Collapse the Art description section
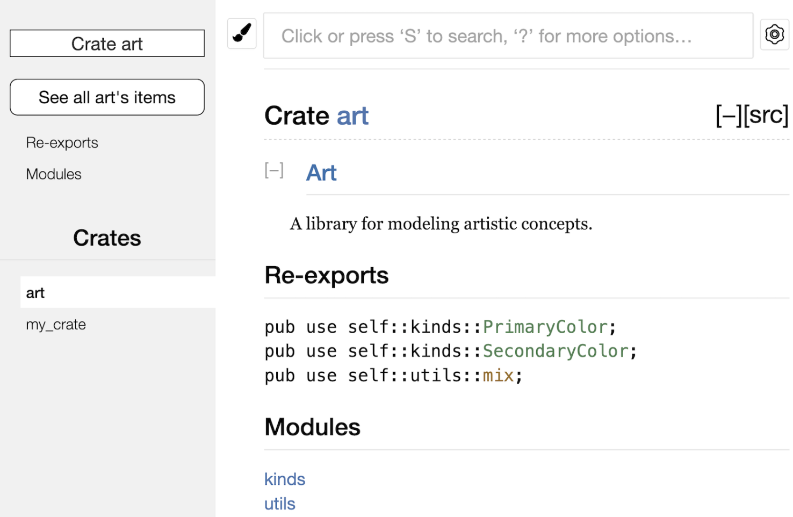The height and width of the screenshot is (517, 793). 274,171
